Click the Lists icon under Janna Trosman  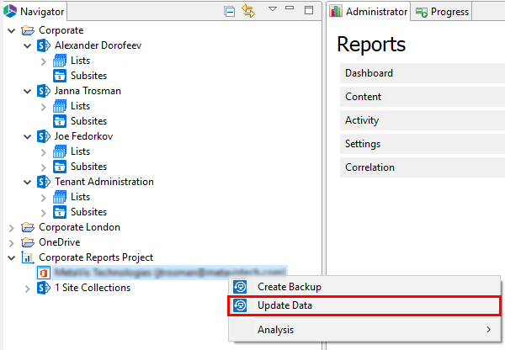[60, 106]
